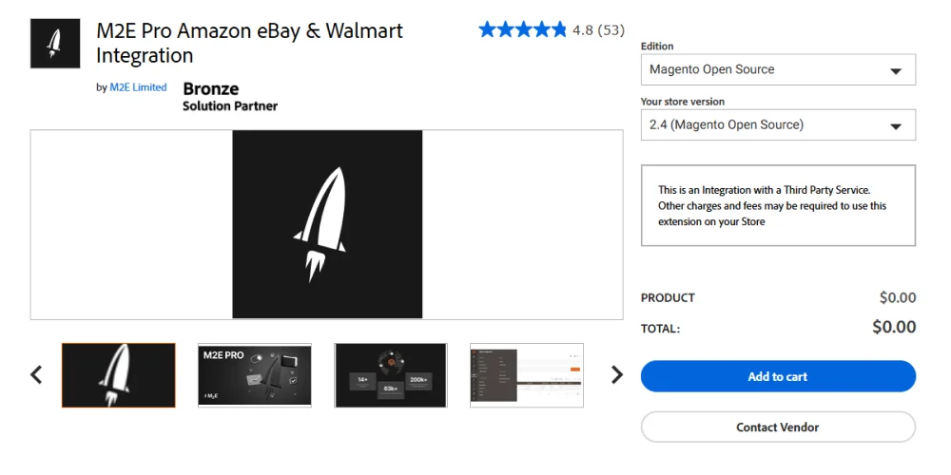Viewport: 951px width, 475px height.
Task: Click the third party service notice box
Action: [x=778, y=205]
